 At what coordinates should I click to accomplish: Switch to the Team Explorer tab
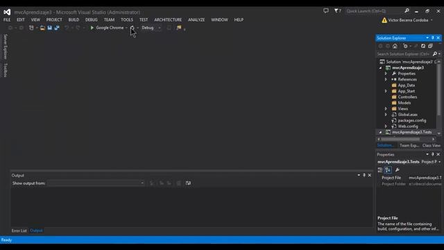click(409, 145)
